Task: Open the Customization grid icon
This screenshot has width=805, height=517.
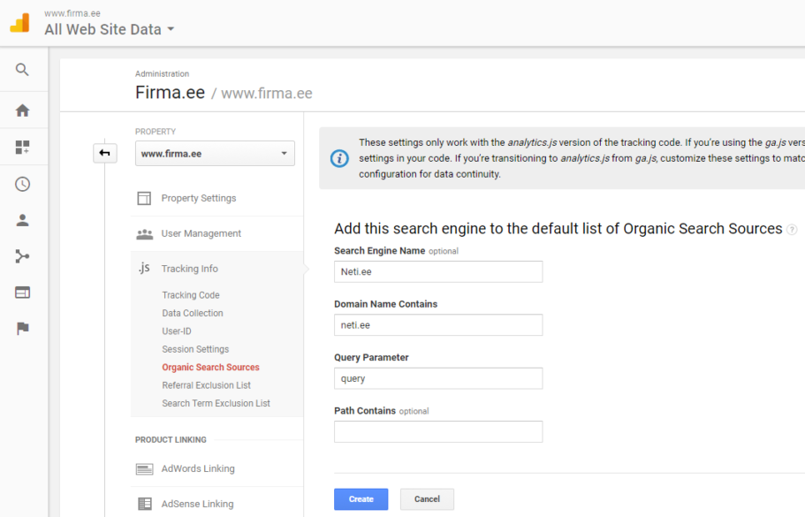Action: tap(23, 145)
